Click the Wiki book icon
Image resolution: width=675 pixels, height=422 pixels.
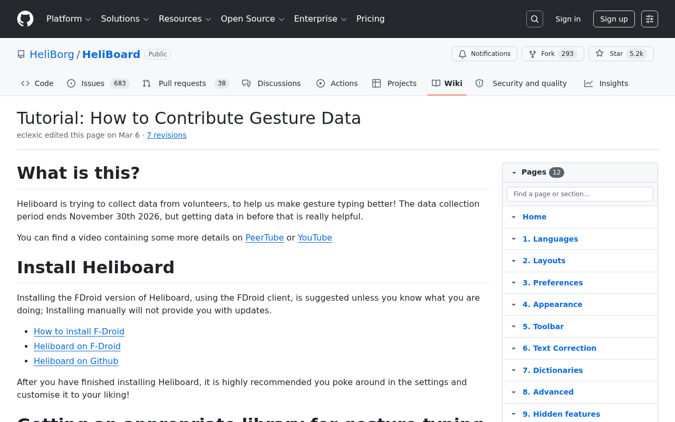[x=436, y=83]
